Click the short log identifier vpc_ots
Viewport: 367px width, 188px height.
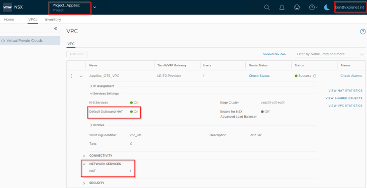(136, 135)
